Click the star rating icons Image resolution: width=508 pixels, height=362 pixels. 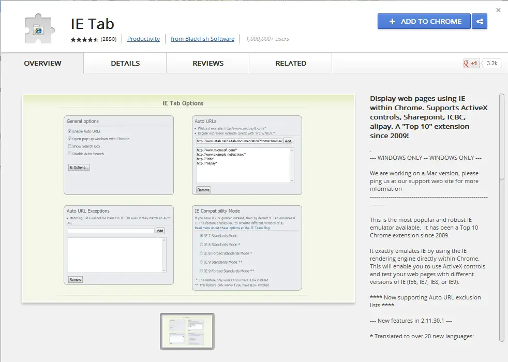pos(84,39)
